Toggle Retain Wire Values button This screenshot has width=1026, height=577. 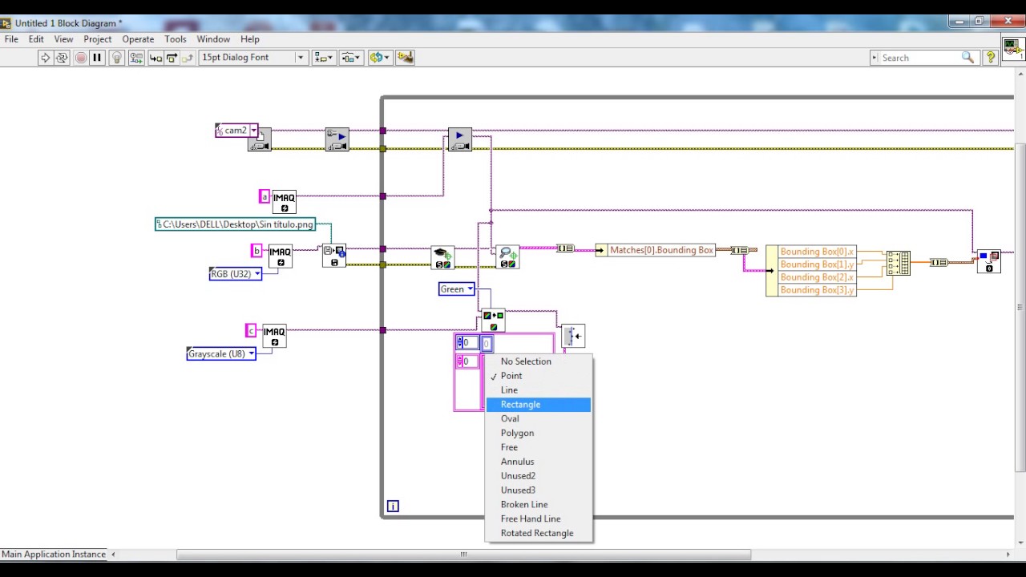136,58
